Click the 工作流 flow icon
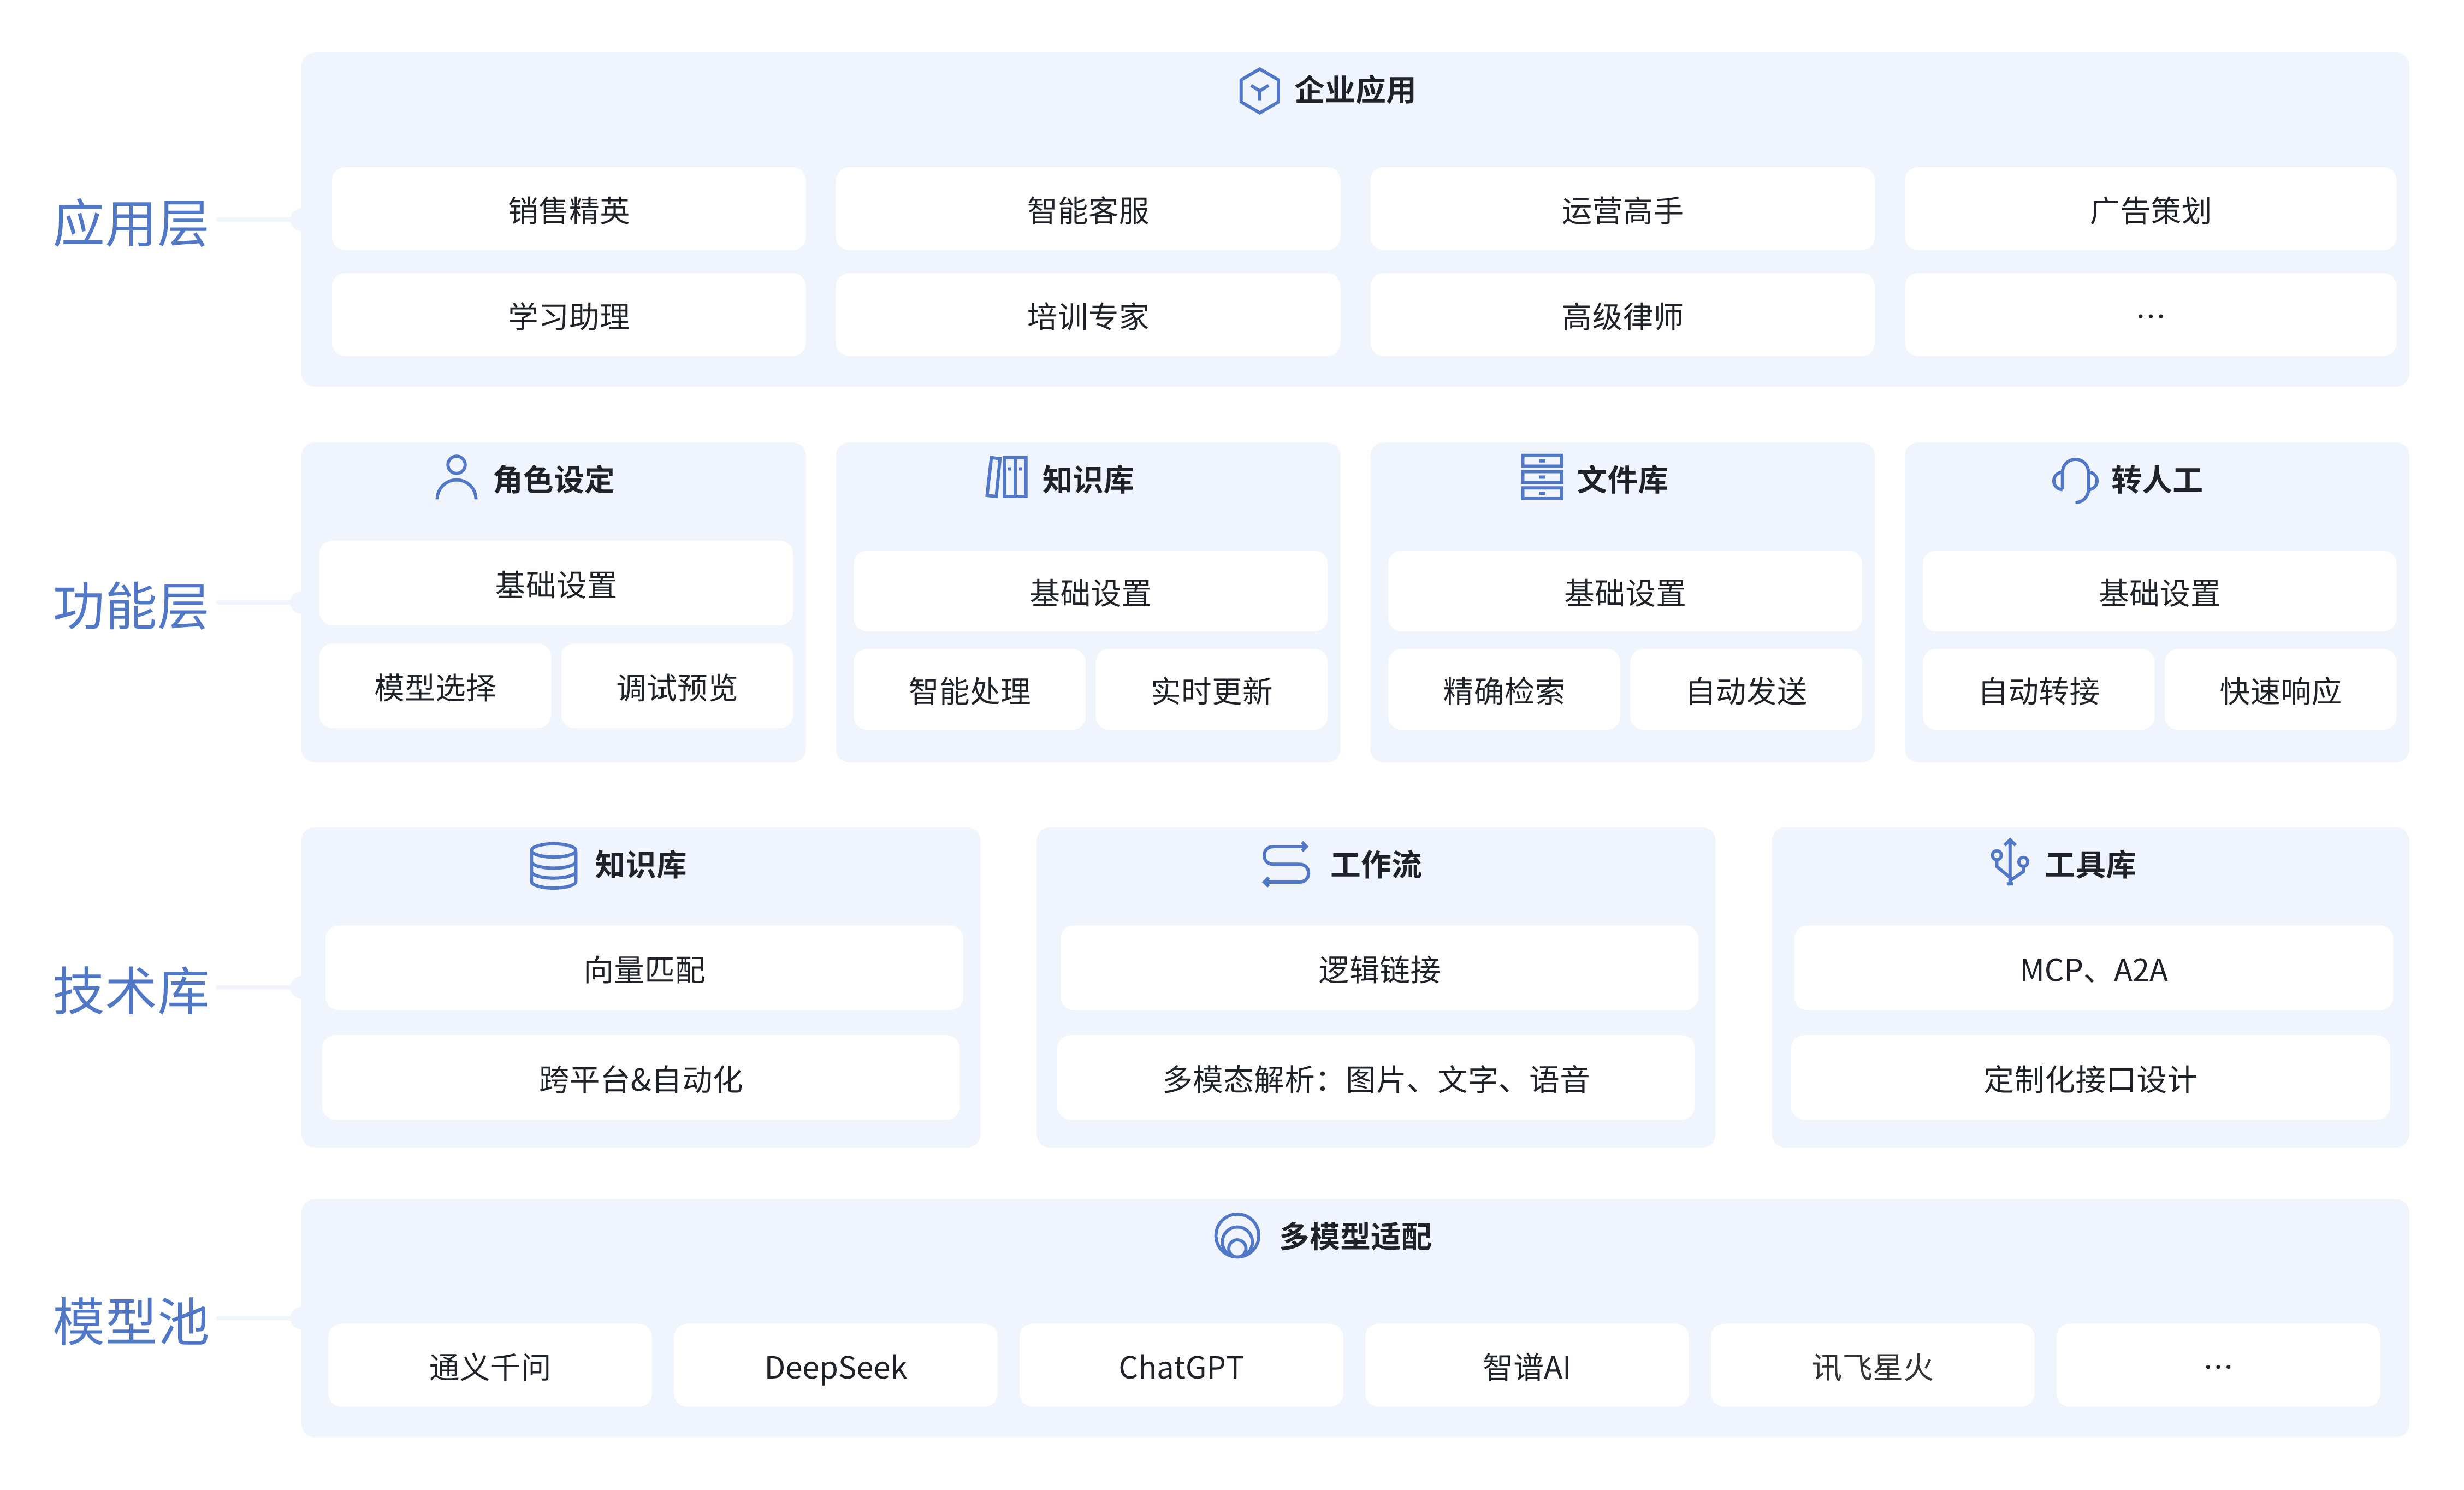The width and height of the screenshot is (2464, 1490). [x=1286, y=866]
